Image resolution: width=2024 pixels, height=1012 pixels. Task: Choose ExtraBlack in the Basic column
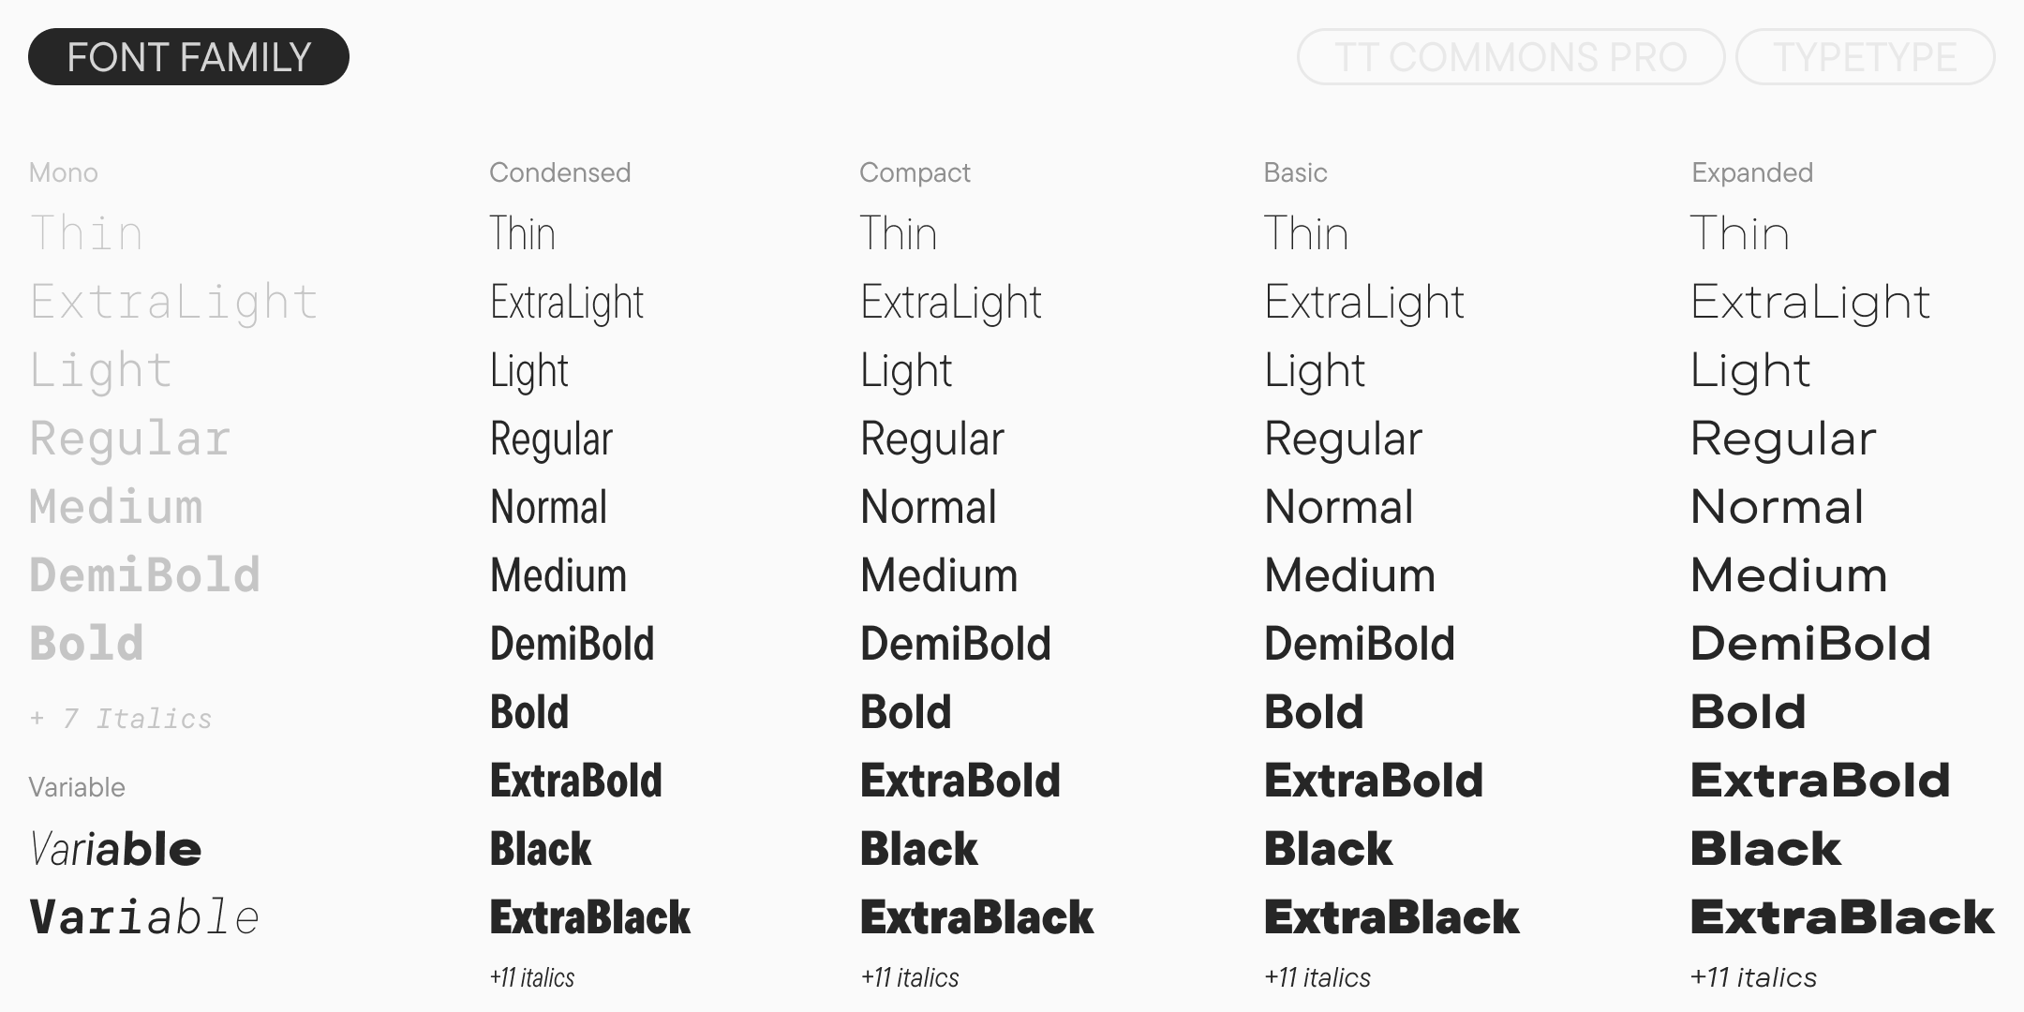coord(1391,917)
